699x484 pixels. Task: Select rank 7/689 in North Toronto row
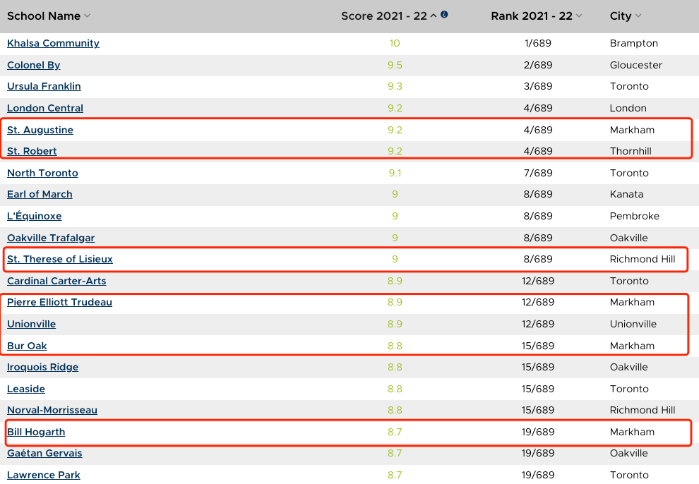[537, 173]
